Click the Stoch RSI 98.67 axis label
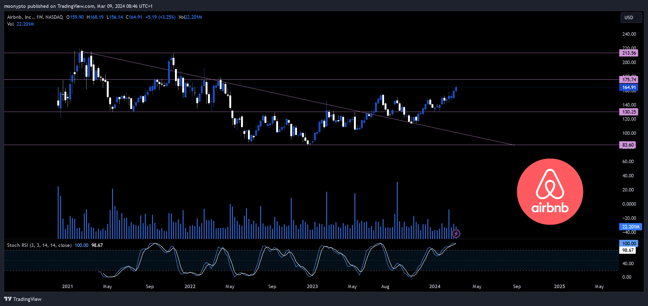The height and width of the screenshot is (306, 648). 627,250
